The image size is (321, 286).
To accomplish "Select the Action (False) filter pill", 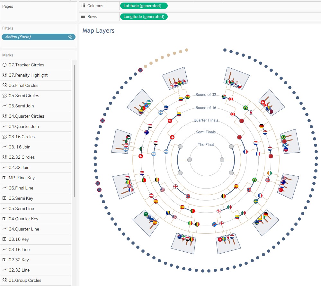I will [39, 37].
